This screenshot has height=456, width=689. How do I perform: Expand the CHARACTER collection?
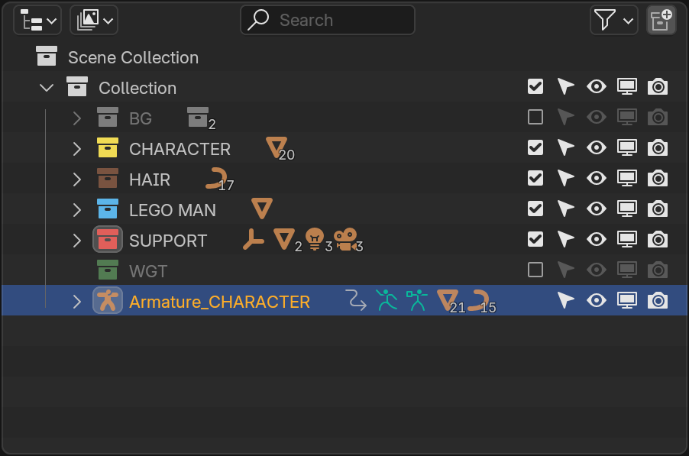pyautogui.click(x=76, y=147)
